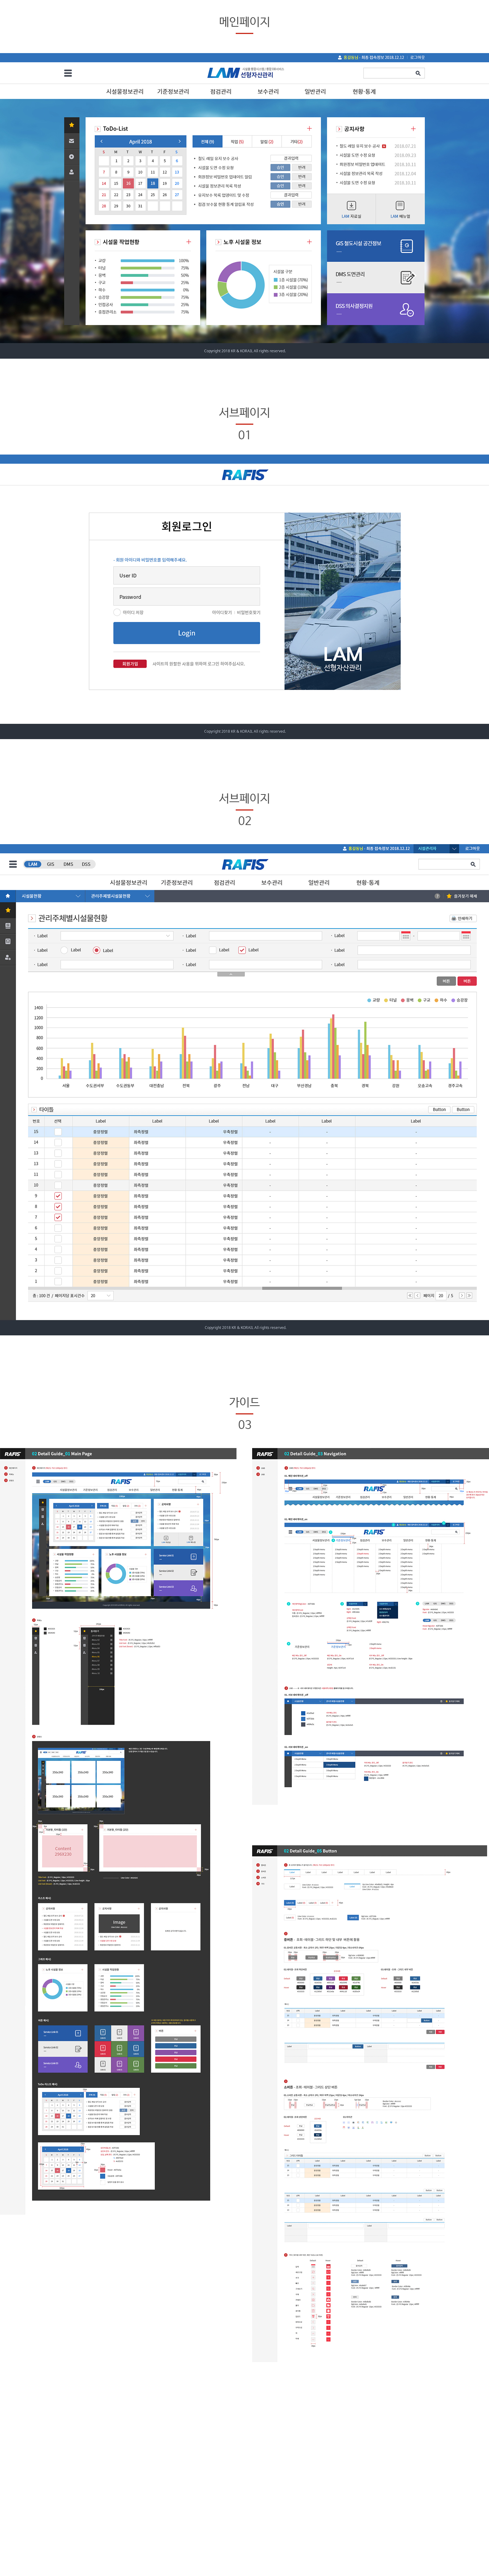Click the 교량 legend swatch in bar chart
Screen dimensions: 489x2576
pos(369,1000)
